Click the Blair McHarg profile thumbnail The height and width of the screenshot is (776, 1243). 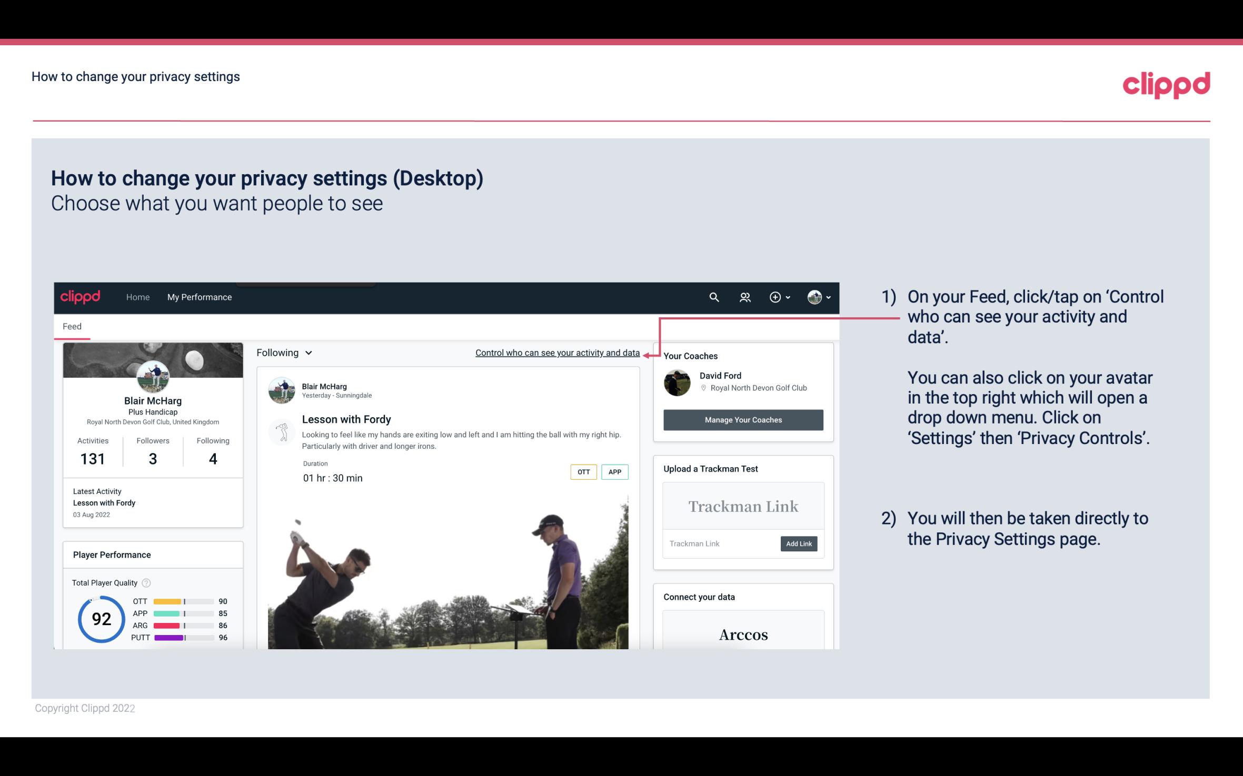click(x=153, y=376)
